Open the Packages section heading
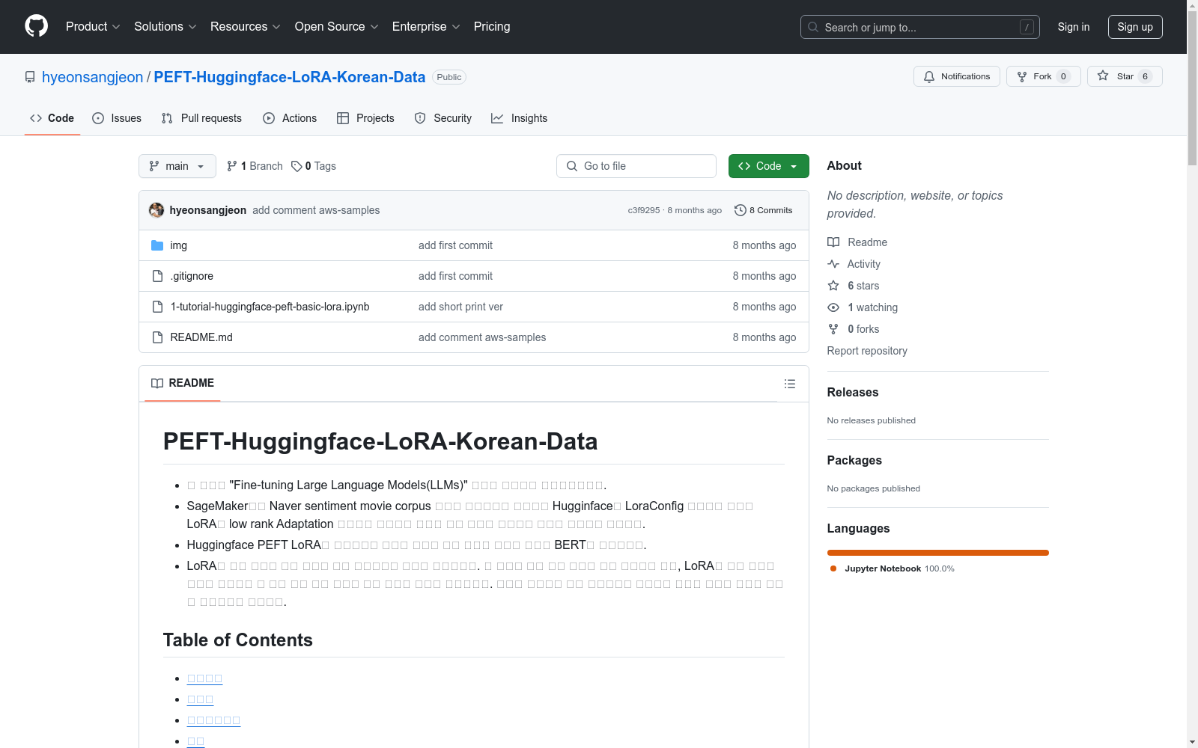Screen dimensions: 1198x748 pyautogui.click(x=854, y=460)
